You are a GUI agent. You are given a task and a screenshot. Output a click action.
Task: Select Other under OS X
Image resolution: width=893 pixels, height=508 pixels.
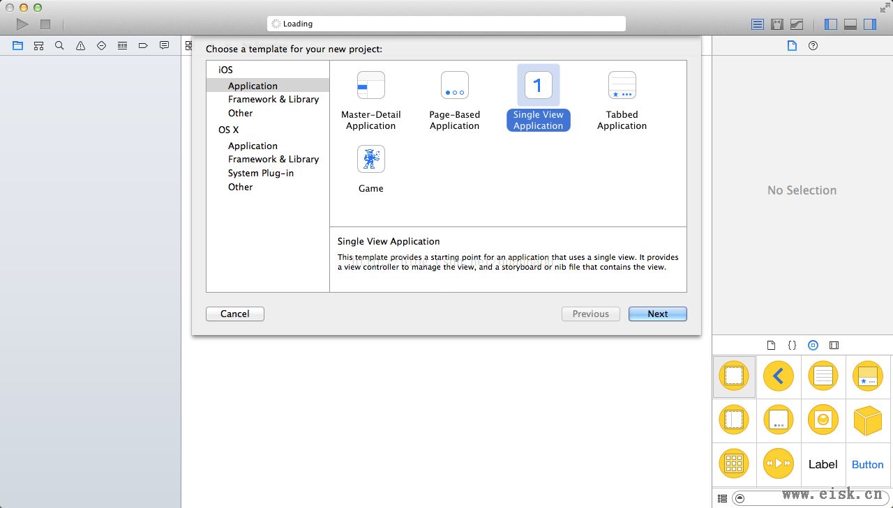pyautogui.click(x=241, y=187)
